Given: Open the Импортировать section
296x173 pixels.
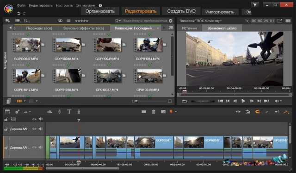Looking at the screenshot, I should pos(220,12).
